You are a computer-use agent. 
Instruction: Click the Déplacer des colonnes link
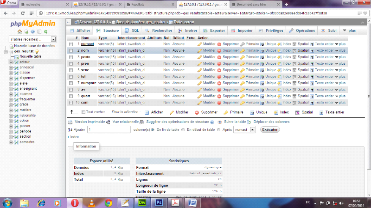coord(271,122)
